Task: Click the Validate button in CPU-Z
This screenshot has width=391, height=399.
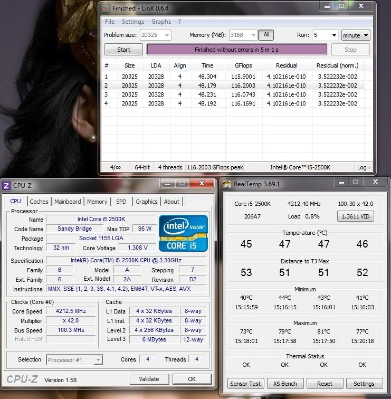Action: pyautogui.click(x=149, y=379)
